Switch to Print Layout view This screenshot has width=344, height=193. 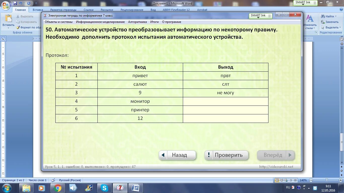click(x=277, y=180)
